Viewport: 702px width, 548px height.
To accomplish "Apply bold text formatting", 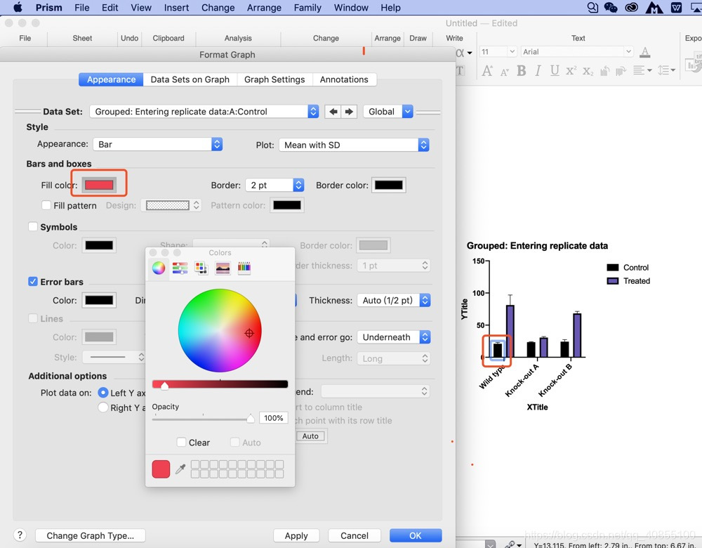I will [x=521, y=71].
